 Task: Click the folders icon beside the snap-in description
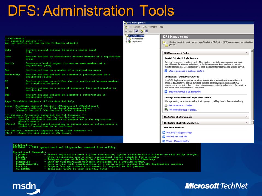tap(165, 44)
